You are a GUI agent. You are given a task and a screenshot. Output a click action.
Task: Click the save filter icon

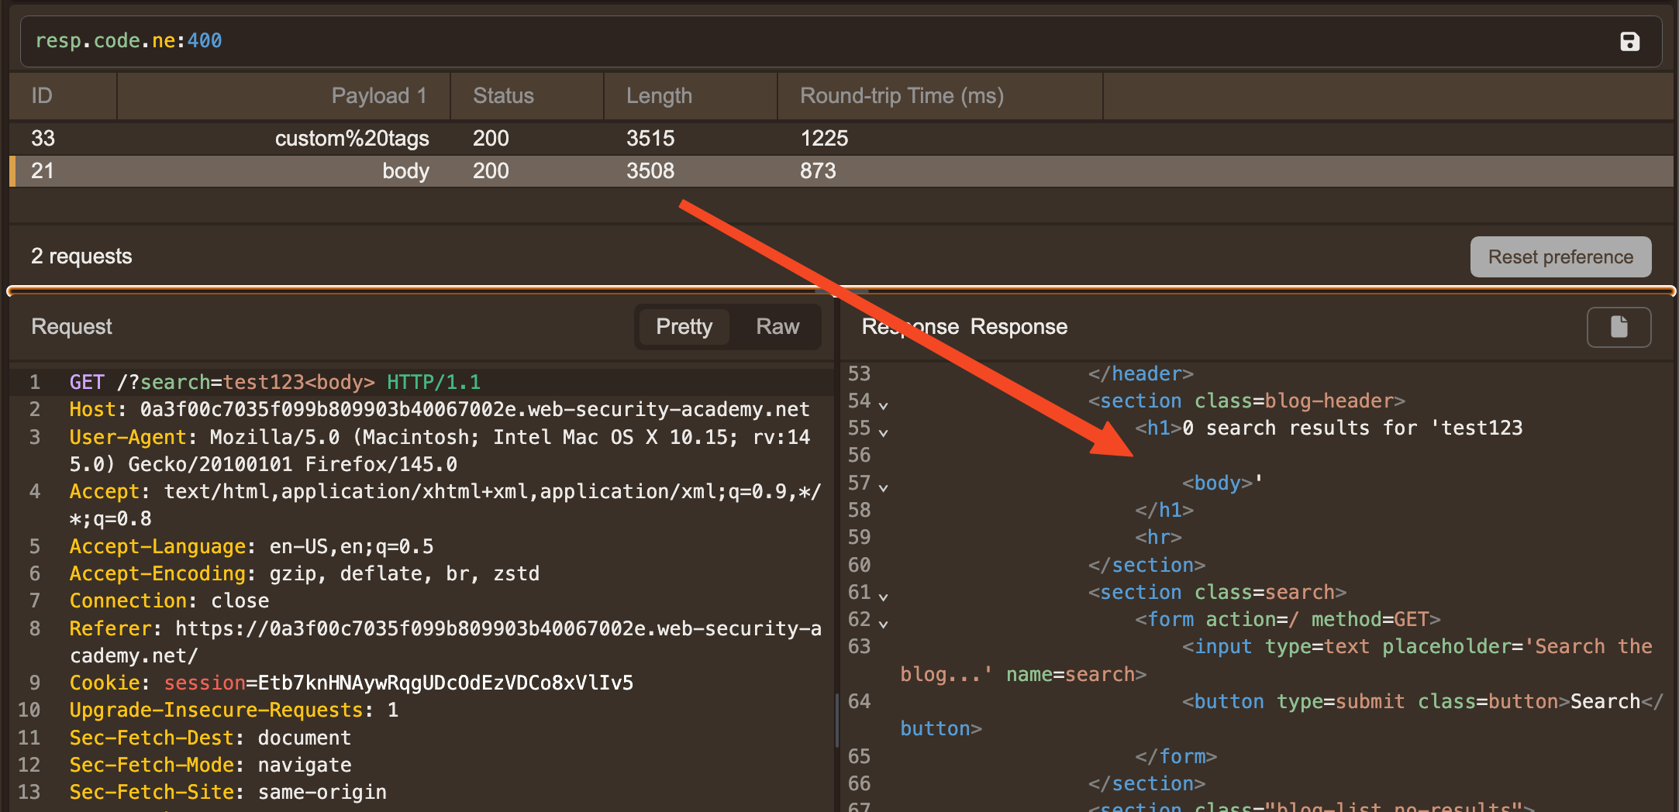click(x=1629, y=42)
